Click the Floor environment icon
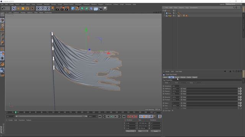Viewport: 245px width, 137px height. [96, 8]
